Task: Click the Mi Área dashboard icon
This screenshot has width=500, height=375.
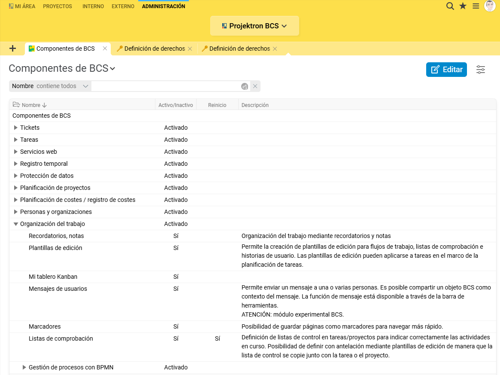Action: 11,6
